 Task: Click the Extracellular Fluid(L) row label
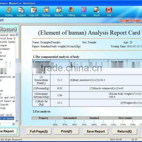click(41, 80)
